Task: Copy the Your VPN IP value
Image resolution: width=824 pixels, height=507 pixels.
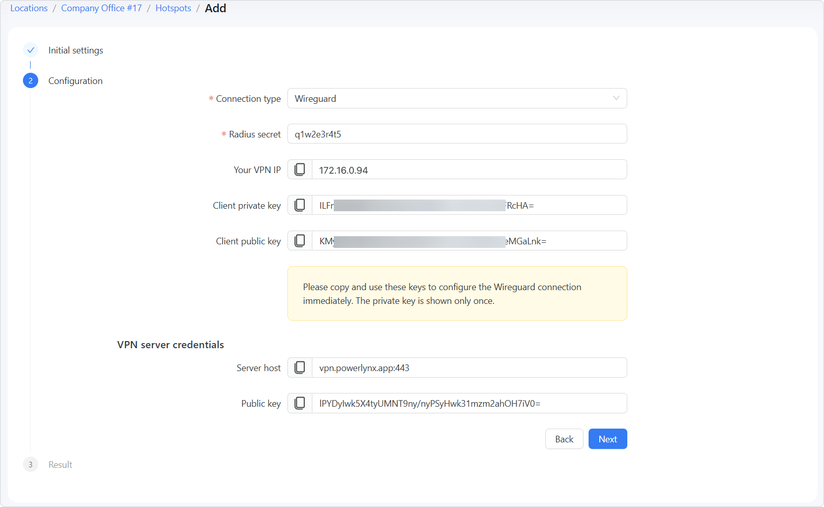Action: (299, 169)
